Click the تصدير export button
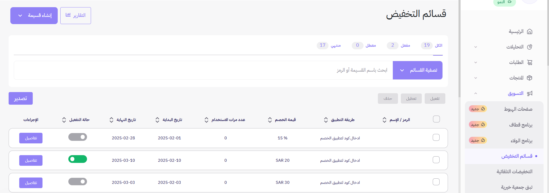This screenshot has height=193, width=549. click(21, 98)
